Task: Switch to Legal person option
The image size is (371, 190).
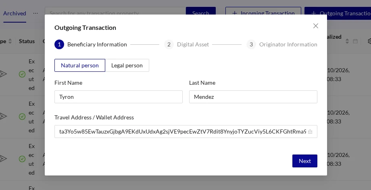Action: pos(127,65)
